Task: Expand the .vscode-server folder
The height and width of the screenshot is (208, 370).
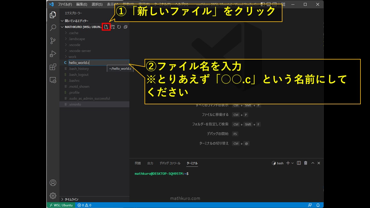Action: pyautogui.click(x=94, y=51)
